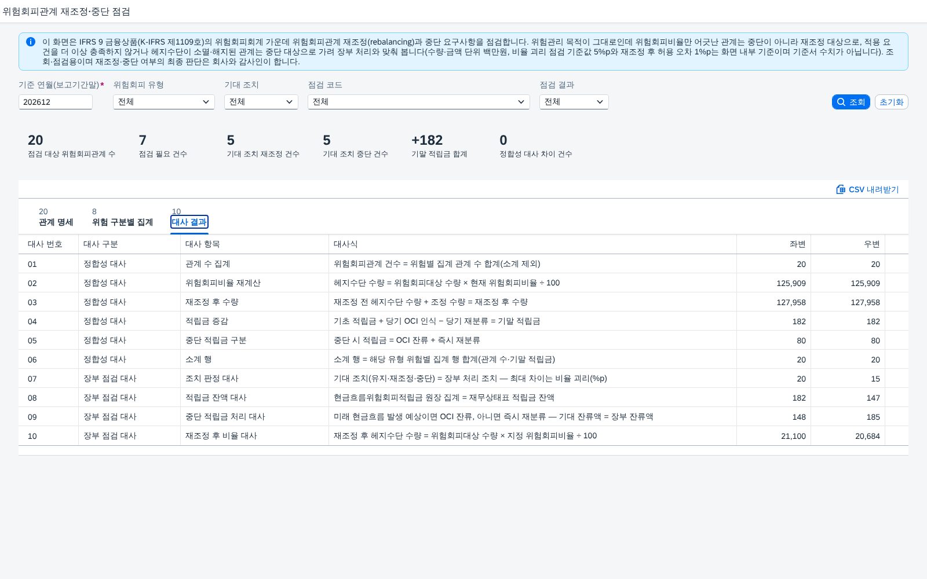Click the 정합성 대사 차이 건수 value 0
927x579 pixels.
click(503, 140)
